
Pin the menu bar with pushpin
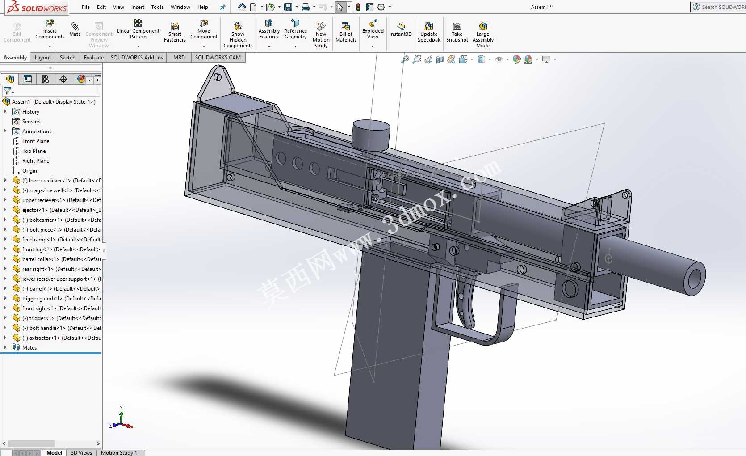(x=222, y=7)
